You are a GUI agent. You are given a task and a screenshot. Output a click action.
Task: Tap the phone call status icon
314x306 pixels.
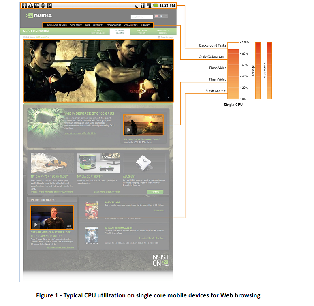[137, 6]
